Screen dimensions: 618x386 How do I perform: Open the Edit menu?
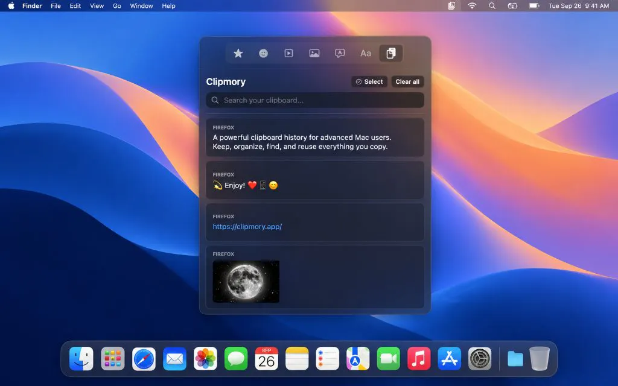click(75, 6)
